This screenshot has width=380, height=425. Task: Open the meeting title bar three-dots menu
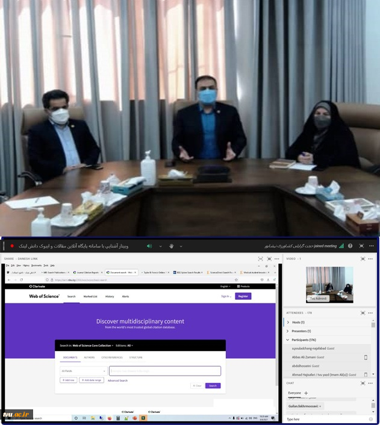click(372, 246)
